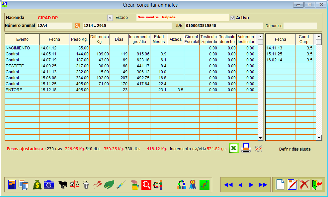The image size is (328, 197).
Task: Open the green DNA genetics icon
Action: [x=205, y=184]
